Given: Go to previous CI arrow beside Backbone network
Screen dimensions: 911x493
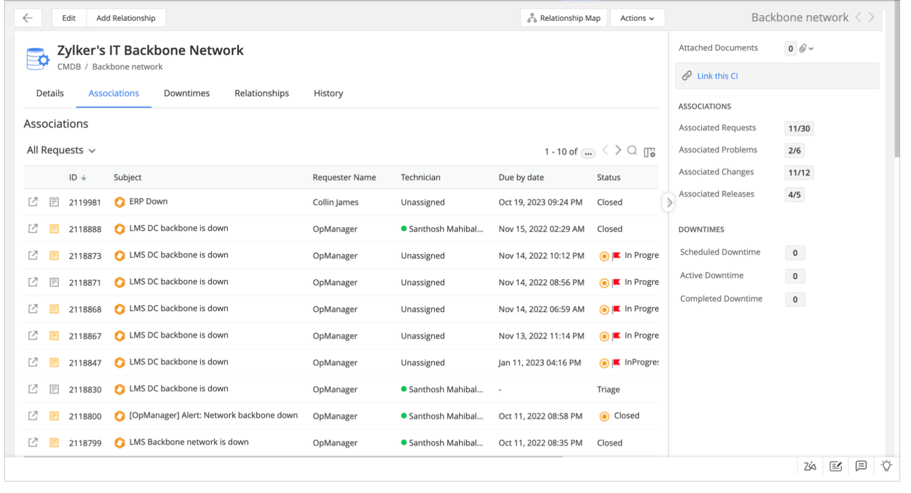Looking at the screenshot, I should [858, 17].
